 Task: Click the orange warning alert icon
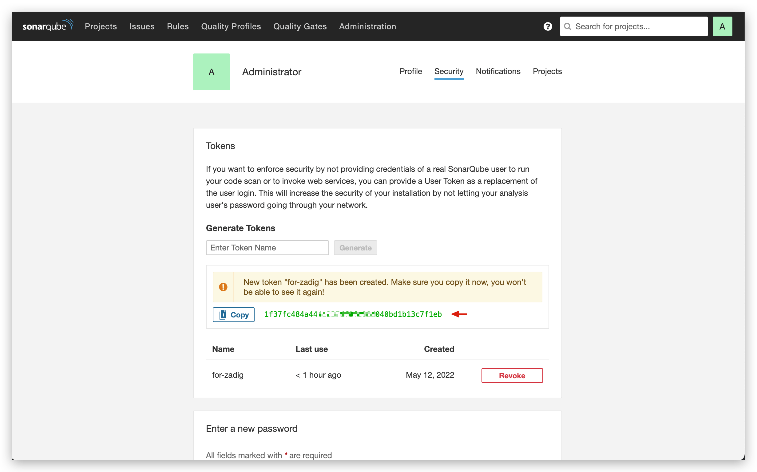223,287
